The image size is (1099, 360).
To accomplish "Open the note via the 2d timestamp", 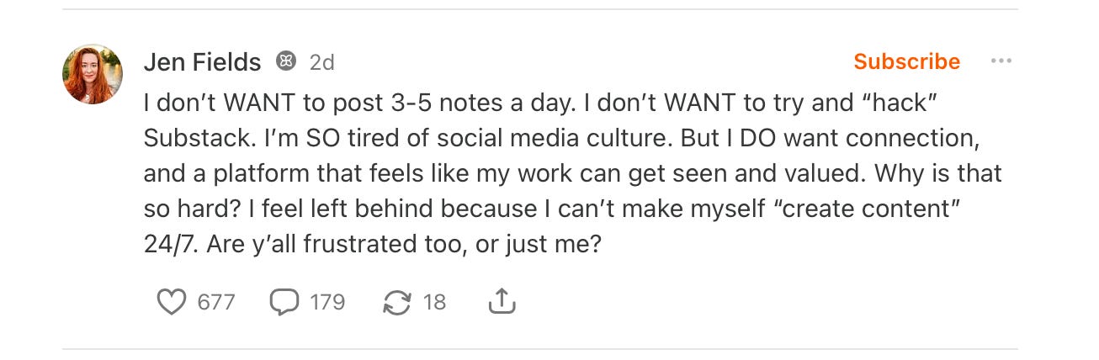I will tap(321, 62).
